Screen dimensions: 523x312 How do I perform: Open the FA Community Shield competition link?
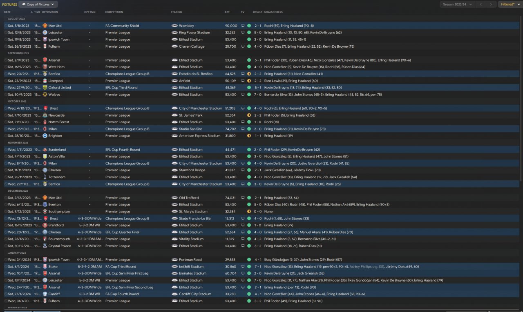coord(122,26)
